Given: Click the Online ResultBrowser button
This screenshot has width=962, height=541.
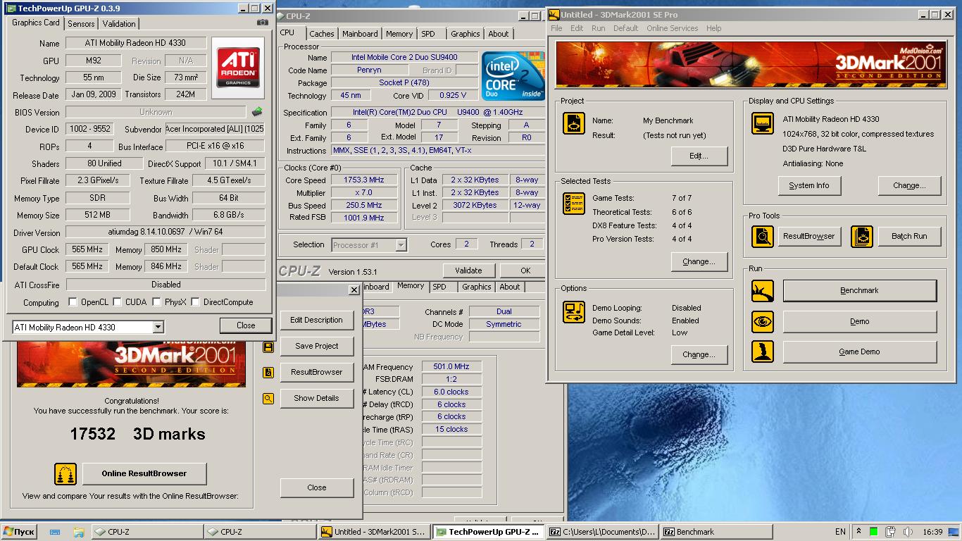Looking at the screenshot, I should (144, 474).
